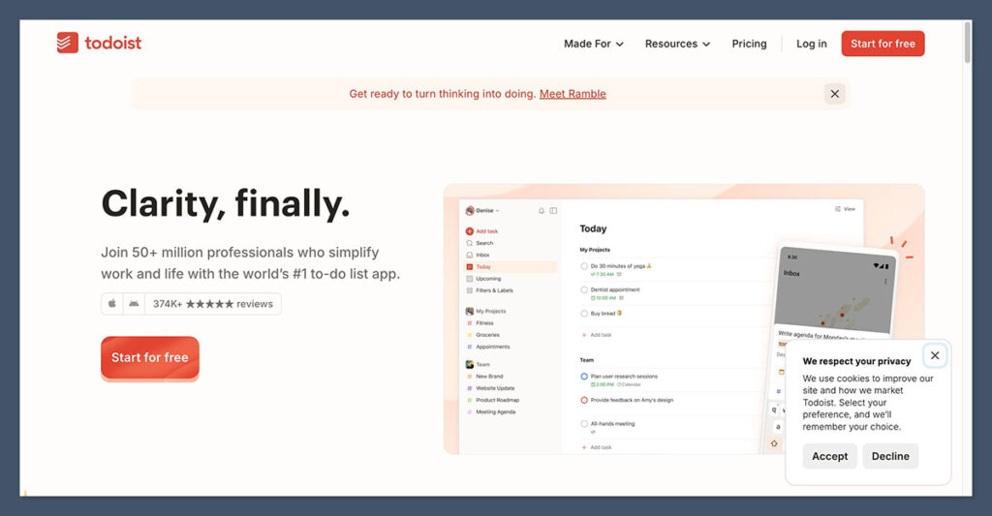
Task: Accept cookies in the privacy popup
Action: (x=829, y=456)
